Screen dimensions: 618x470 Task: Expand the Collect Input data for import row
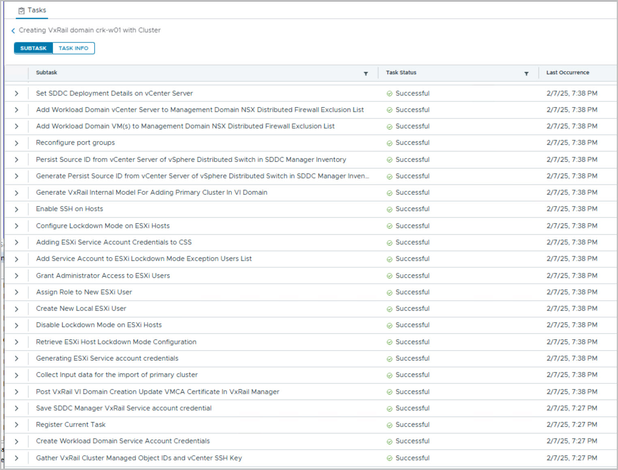(17, 375)
